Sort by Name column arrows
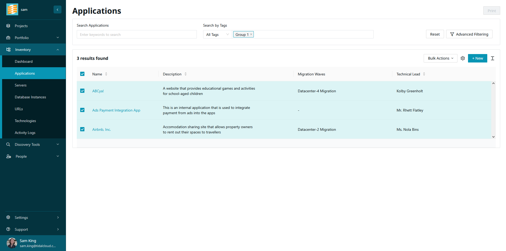506x251 pixels. click(x=106, y=74)
